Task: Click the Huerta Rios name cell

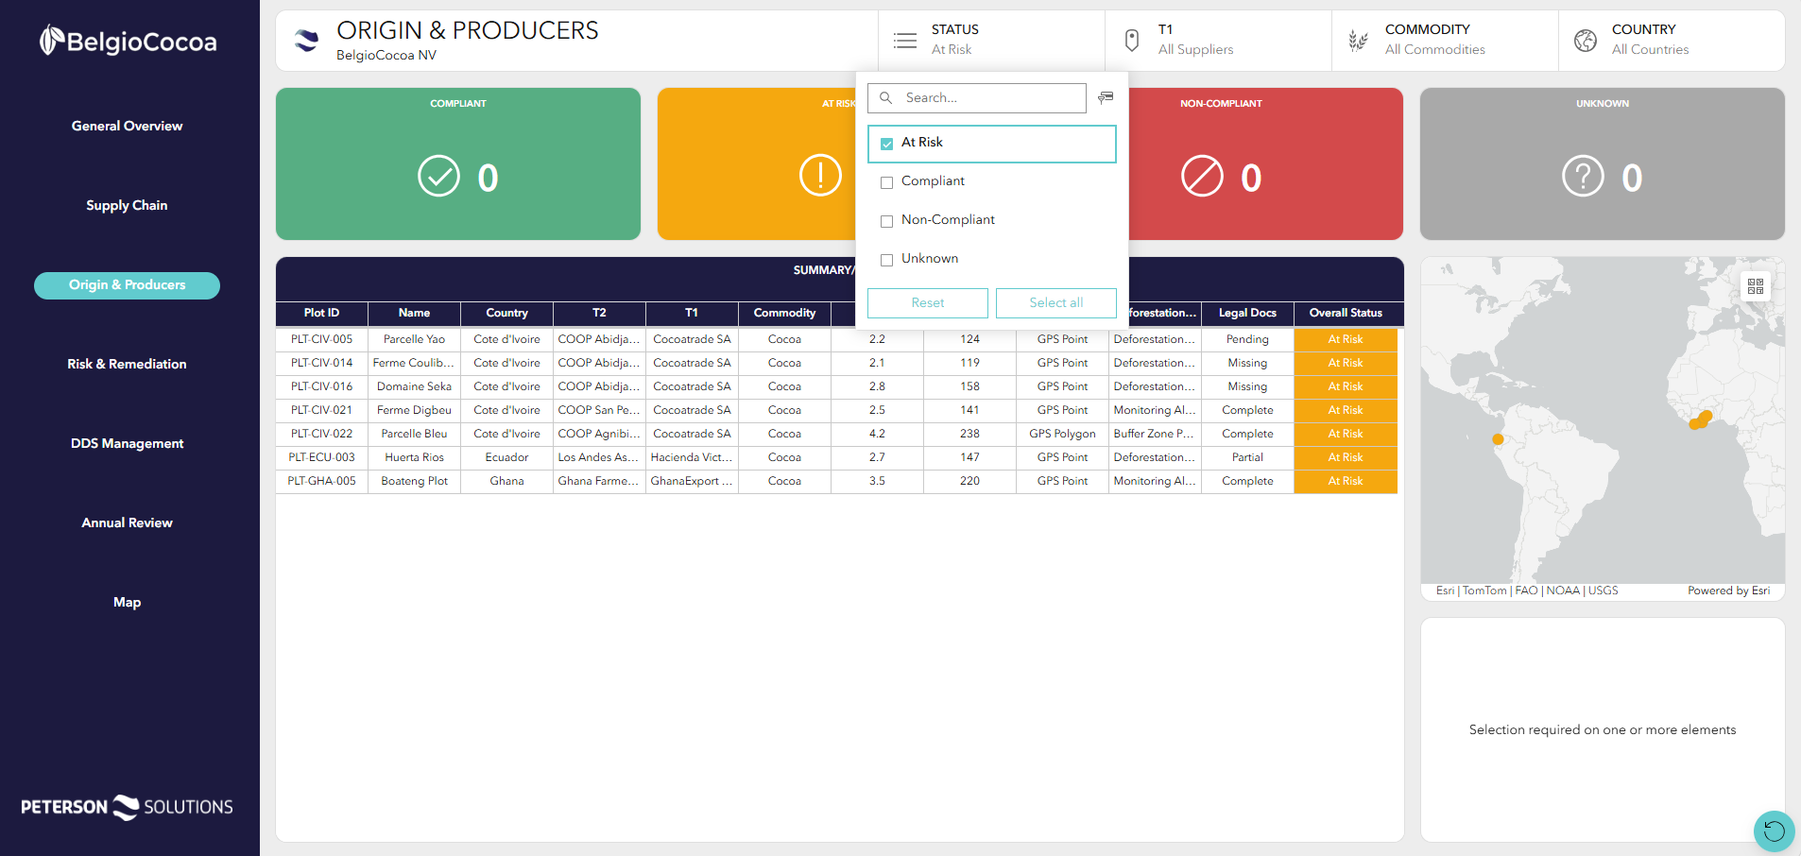Action: pos(414,457)
